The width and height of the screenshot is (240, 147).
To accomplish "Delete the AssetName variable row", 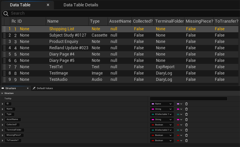I will click(x=186, y=120).
